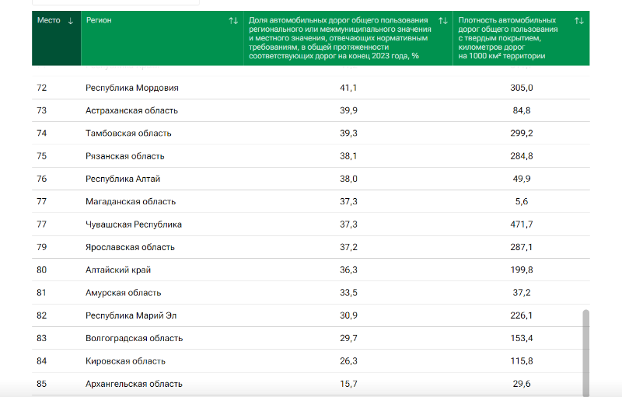Click the vertical scrollbar thumb of the table
622x397 pixels.
(x=586, y=353)
